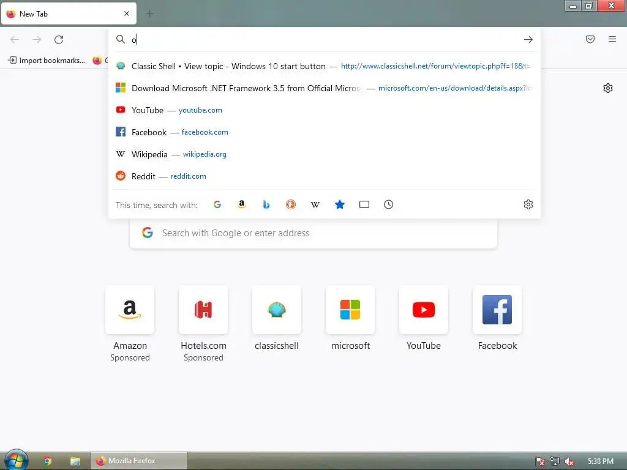Open the Save to Pocket icon
Viewport: 627px width, 470px height.
coord(590,39)
